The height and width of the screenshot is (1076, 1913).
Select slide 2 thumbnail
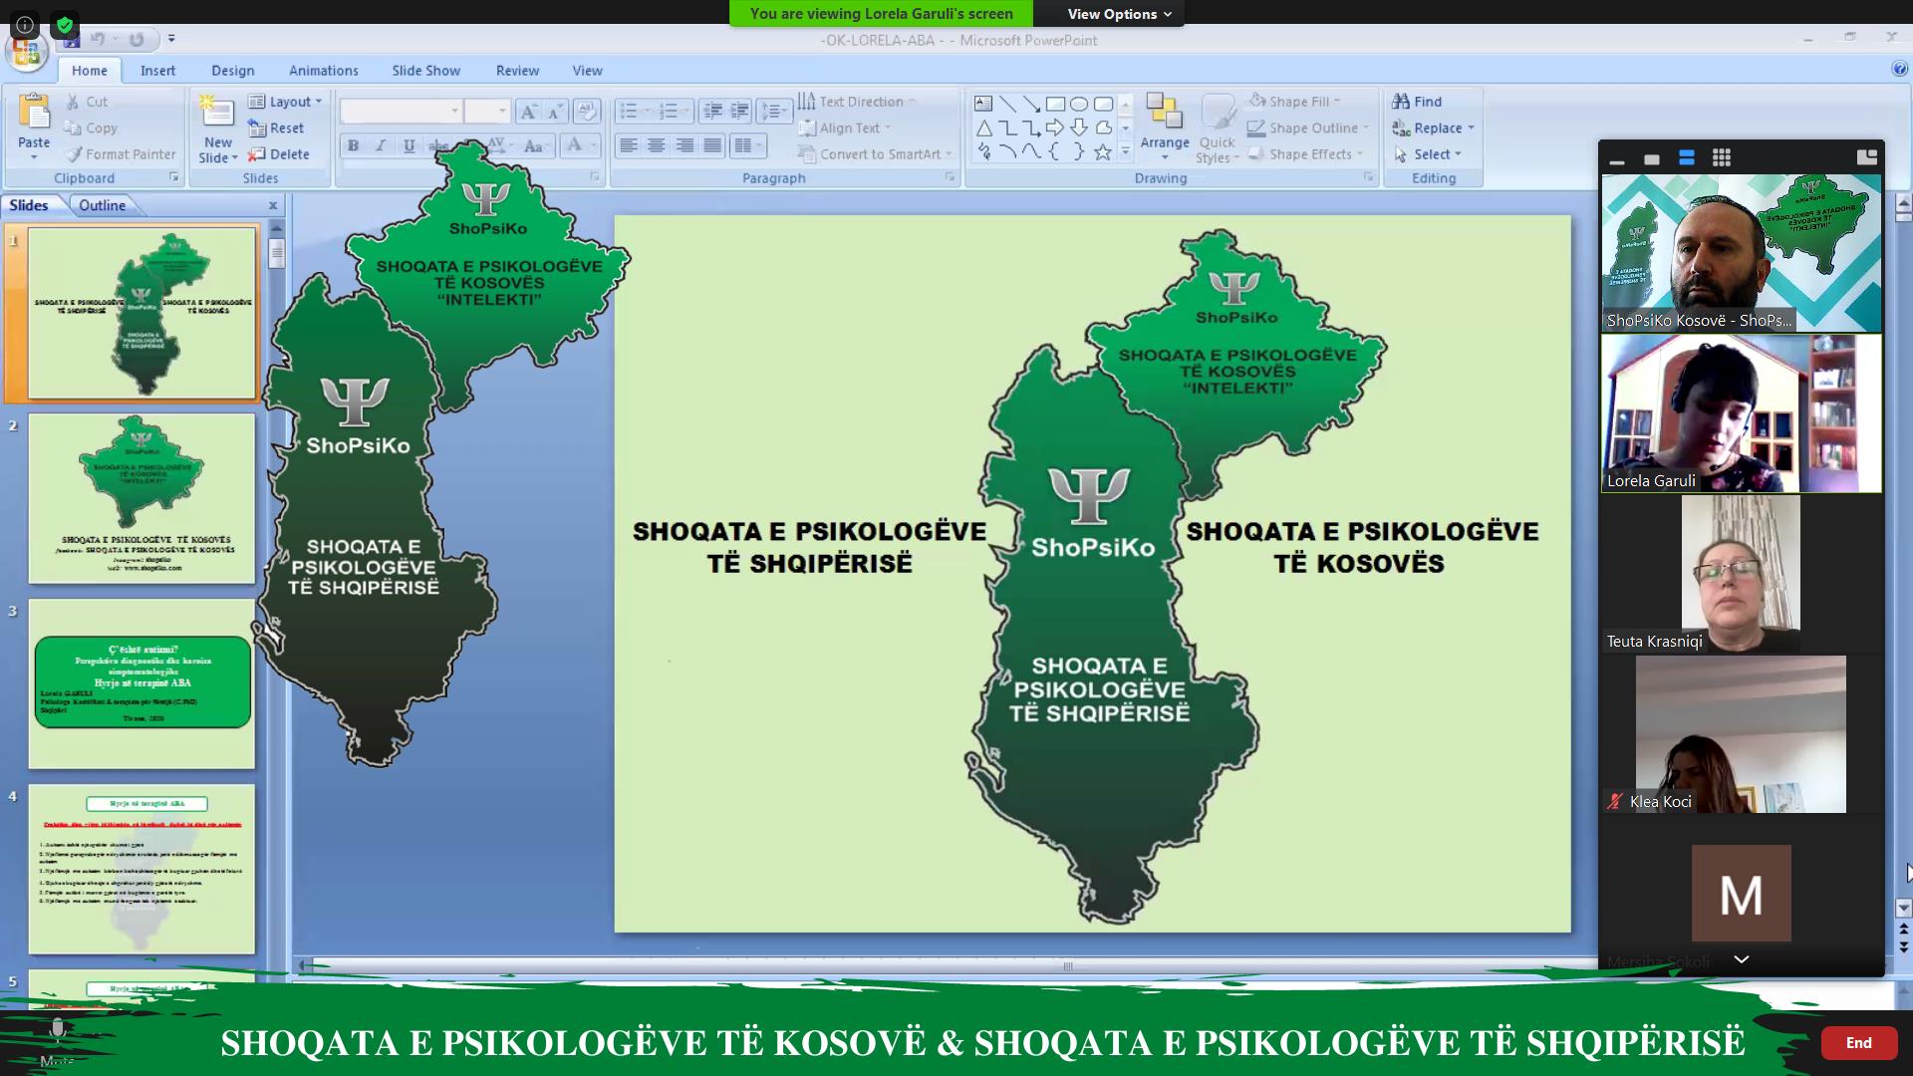click(141, 498)
